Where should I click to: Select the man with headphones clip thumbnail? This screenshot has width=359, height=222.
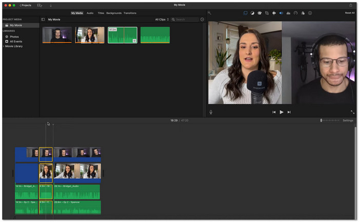57,35
